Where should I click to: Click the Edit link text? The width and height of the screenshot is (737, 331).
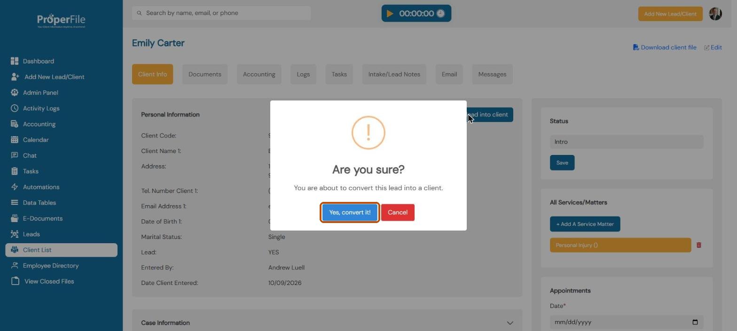coord(716,47)
